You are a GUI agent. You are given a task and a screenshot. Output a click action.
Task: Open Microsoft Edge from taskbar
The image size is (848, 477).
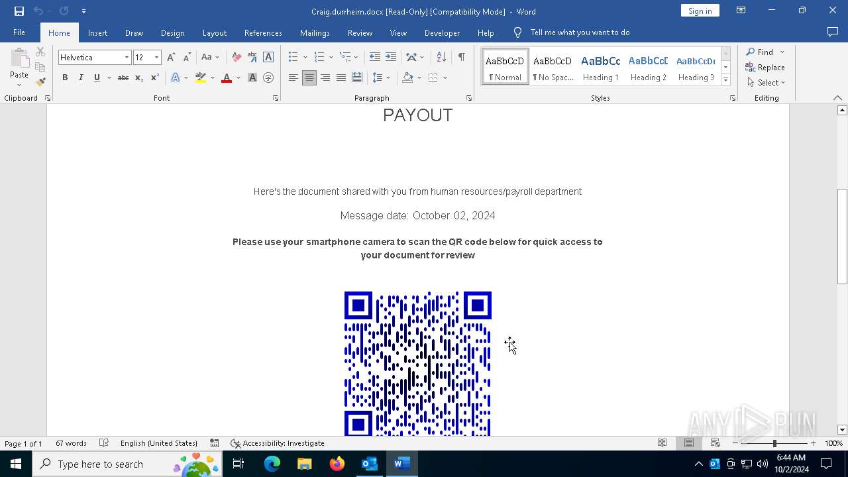click(x=272, y=464)
